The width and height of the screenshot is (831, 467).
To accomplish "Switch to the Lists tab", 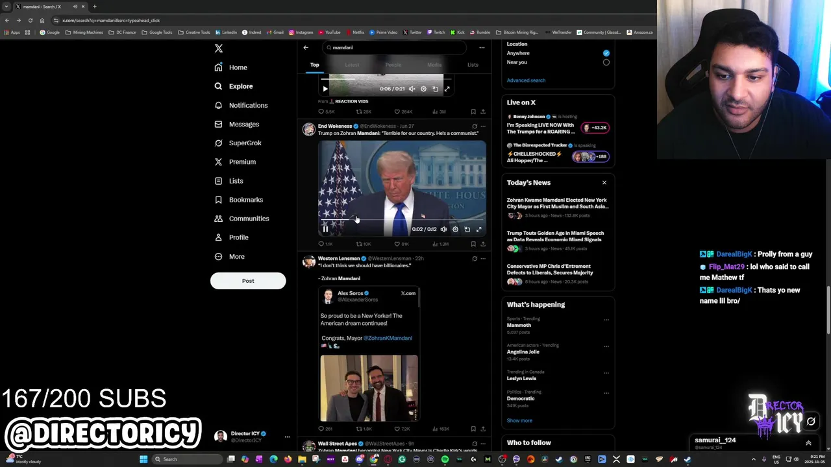I will pos(473,65).
